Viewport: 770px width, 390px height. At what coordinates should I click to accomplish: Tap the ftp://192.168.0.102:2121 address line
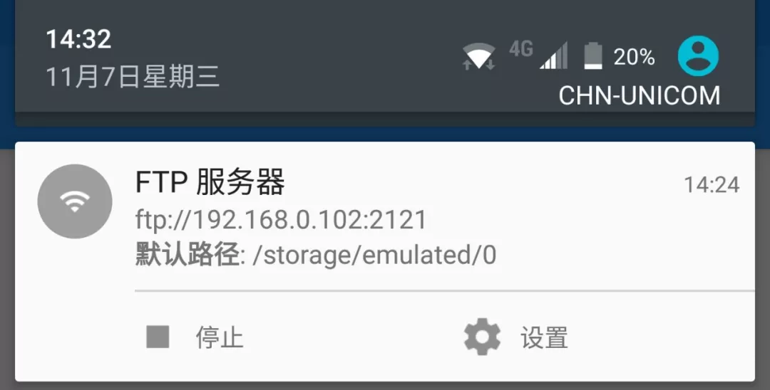[281, 219]
